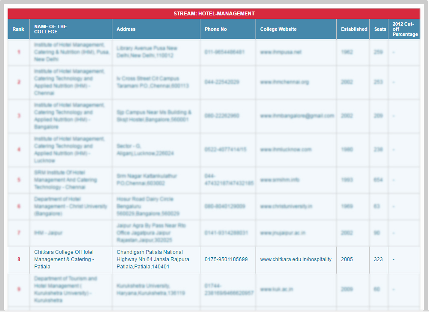Open the www.christuniversity.in website link

(286, 206)
